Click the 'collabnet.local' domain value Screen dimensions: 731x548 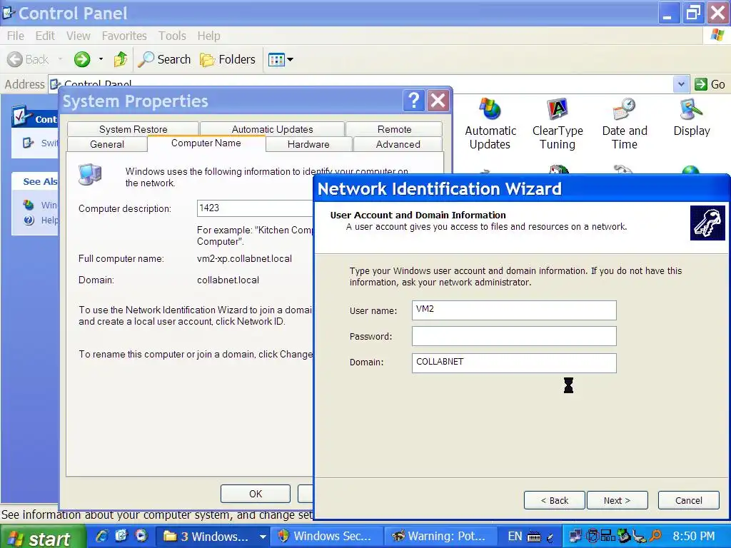click(228, 280)
